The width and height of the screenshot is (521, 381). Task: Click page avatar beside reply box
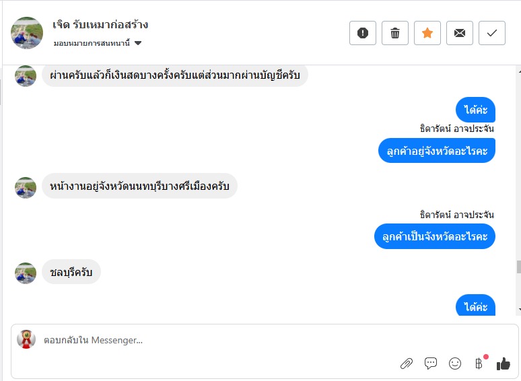pos(26,339)
